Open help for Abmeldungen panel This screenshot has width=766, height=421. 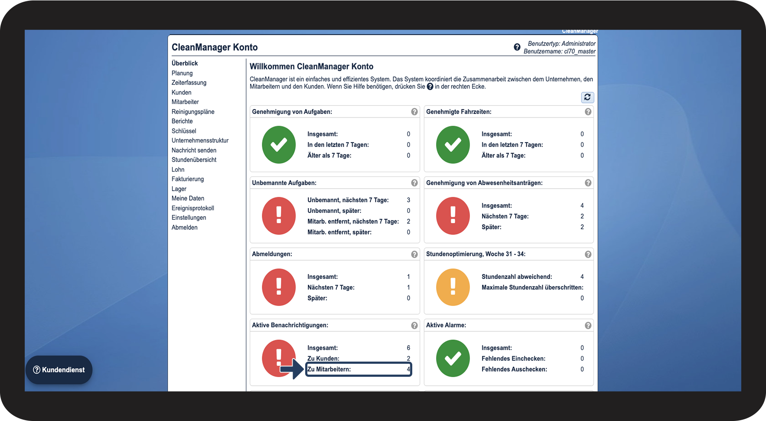pos(414,255)
